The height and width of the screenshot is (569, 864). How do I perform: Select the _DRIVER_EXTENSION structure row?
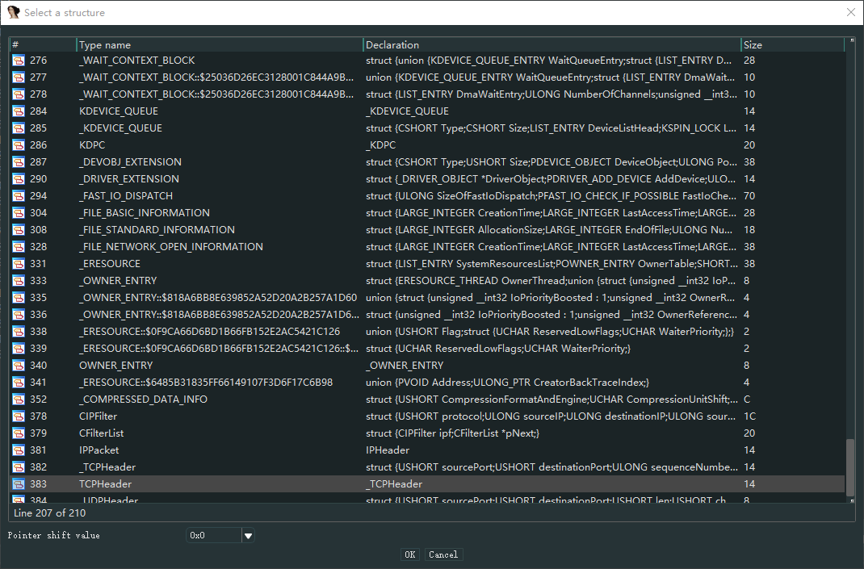coord(129,179)
